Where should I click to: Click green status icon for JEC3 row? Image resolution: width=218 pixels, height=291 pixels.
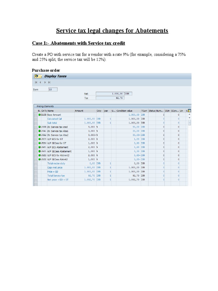pyautogui.click(x=39, y=139)
